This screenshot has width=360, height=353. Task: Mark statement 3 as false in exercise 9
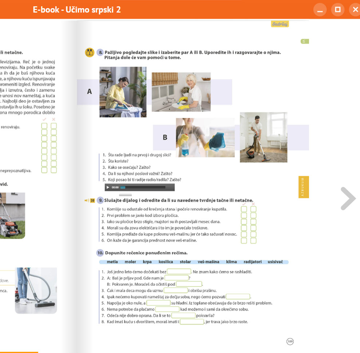(x=253, y=222)
